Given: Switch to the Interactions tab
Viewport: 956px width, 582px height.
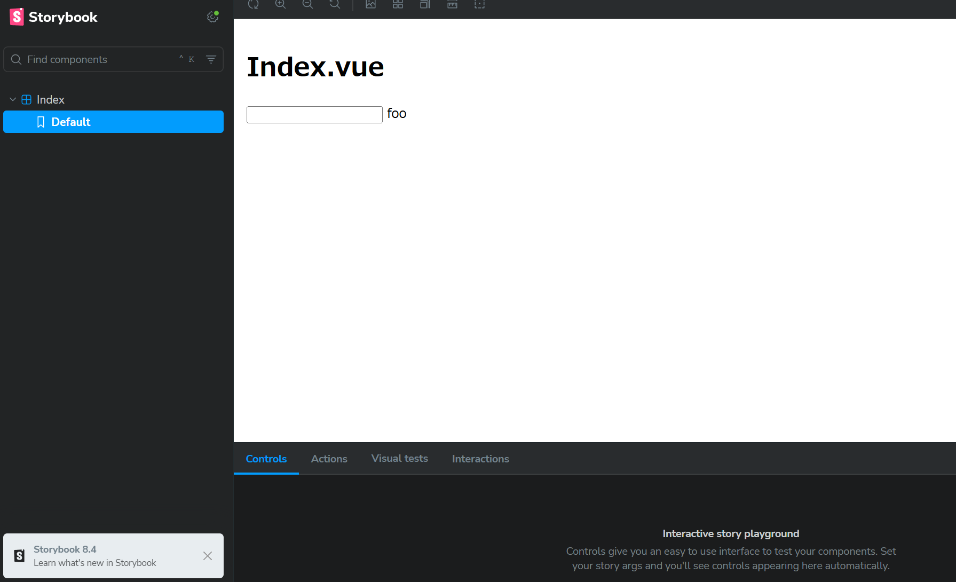Looking at the screenshot, I should point(480,459).
